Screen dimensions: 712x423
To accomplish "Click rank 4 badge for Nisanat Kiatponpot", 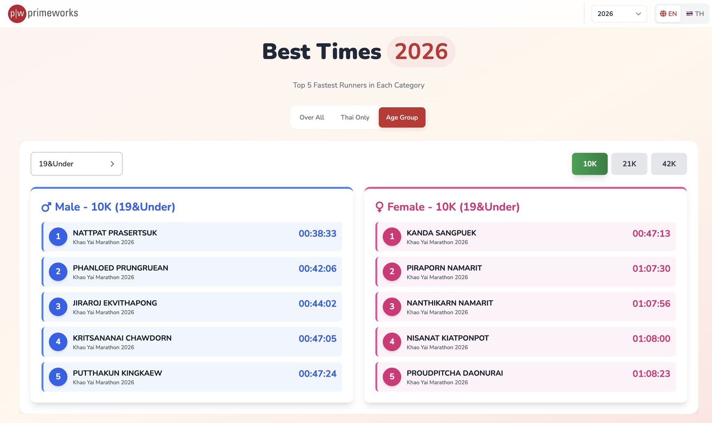I will point(392,342).
